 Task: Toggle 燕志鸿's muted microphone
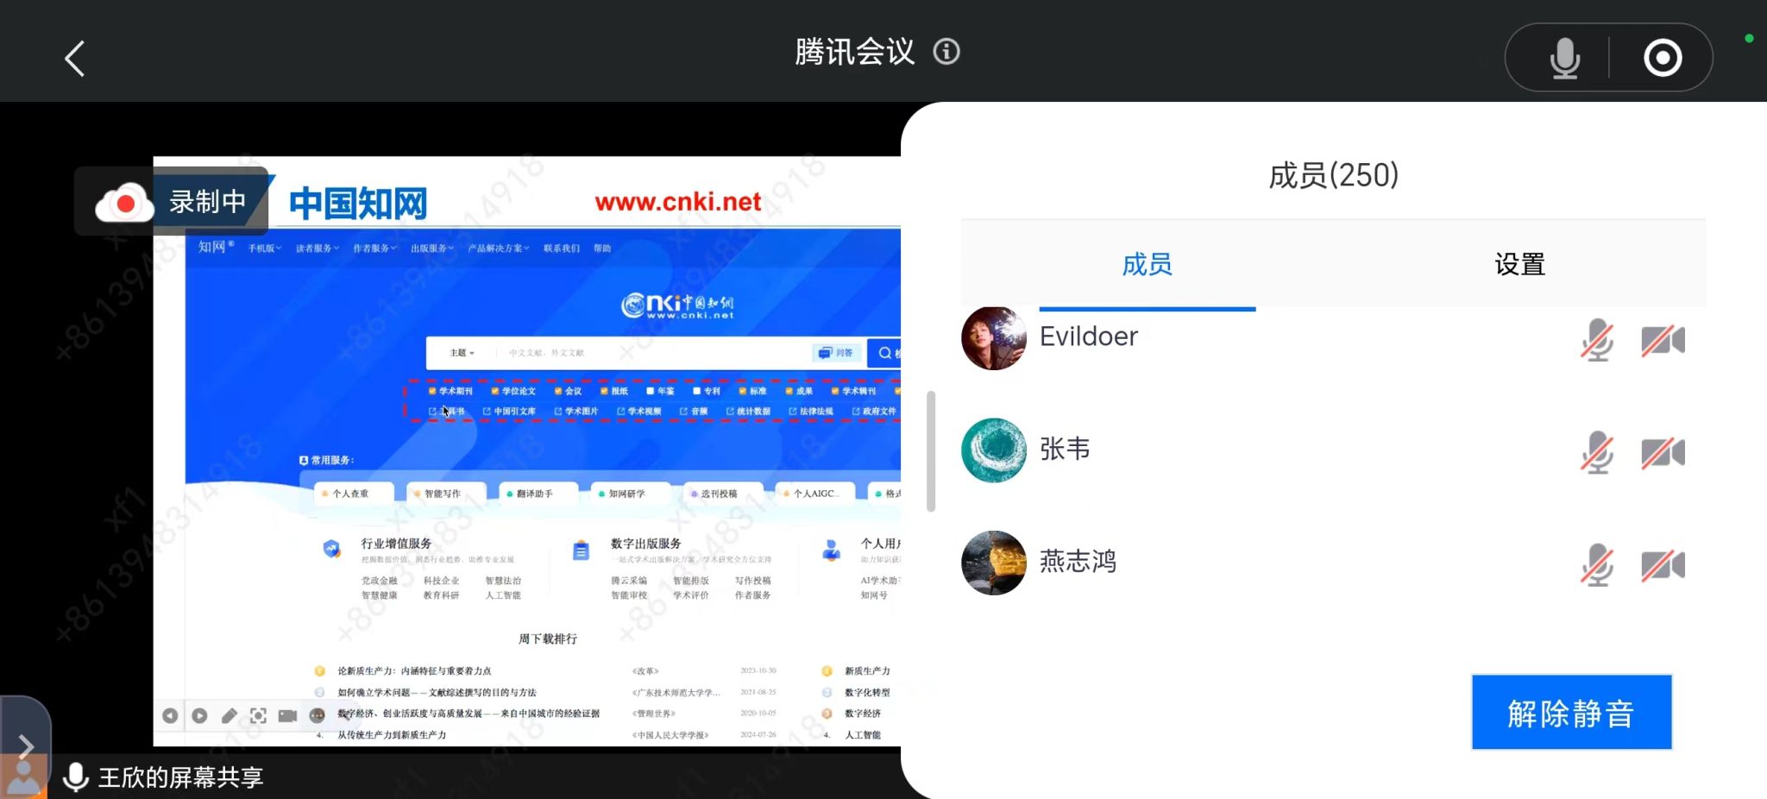click(1597, 565)
